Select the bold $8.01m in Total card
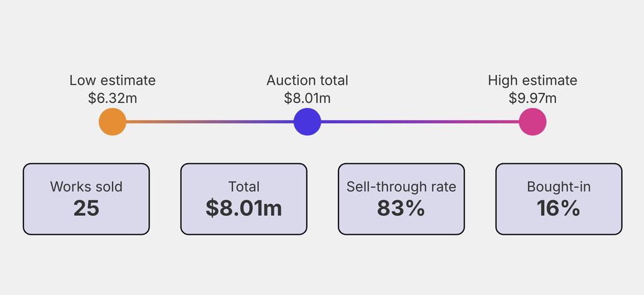The width and height of the screenshot is (644, 295). pos(244,208)
